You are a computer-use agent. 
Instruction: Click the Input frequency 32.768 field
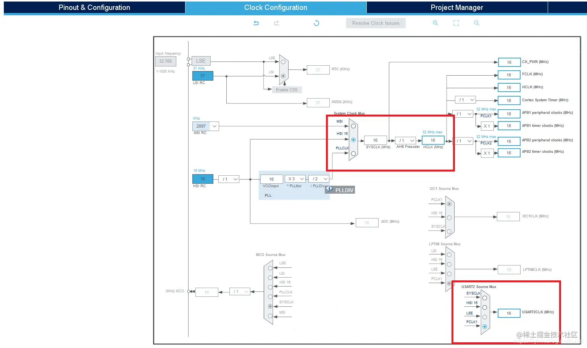coord(166,61)
